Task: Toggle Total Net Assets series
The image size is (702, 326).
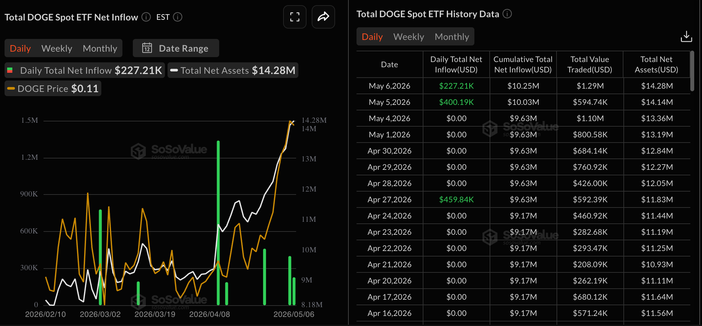Action: [x=233, y=70]
